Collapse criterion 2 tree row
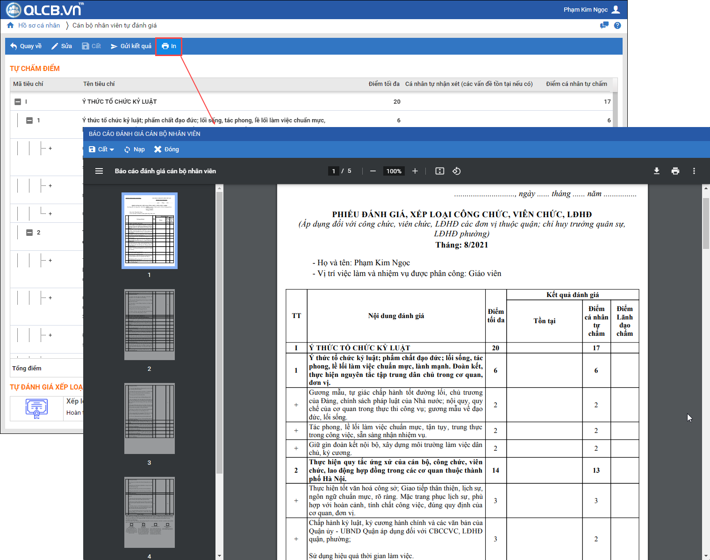The width and height of the screenshot is (710, 560). pyautogui.click(x=29, y=233)
